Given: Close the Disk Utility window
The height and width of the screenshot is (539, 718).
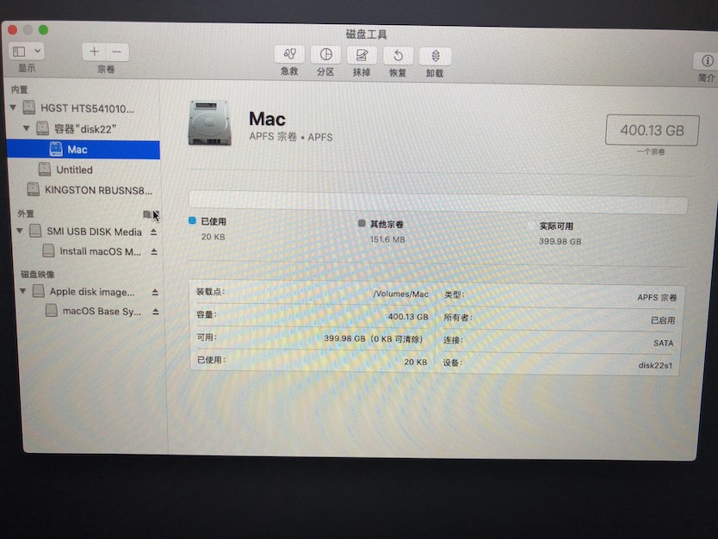Looking at the screenshot, I should [x=13, y=30].
